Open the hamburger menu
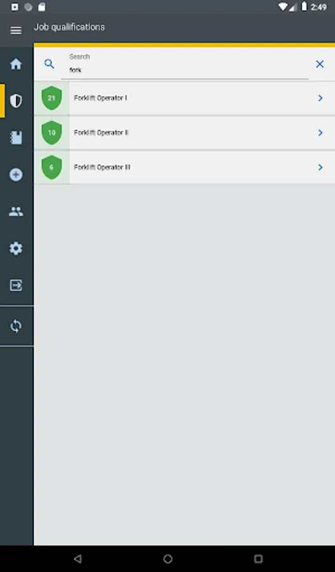The image size is (335, 572). (16, 31)
